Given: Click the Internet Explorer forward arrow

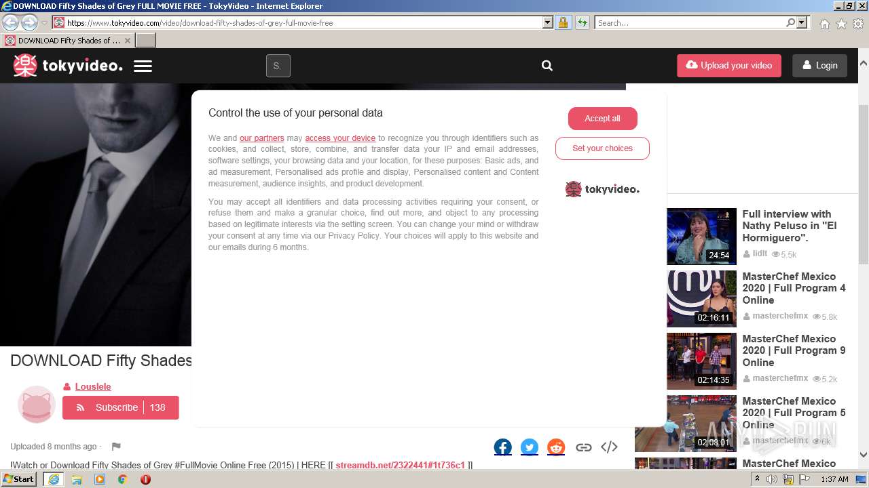Looking at the screenshot, I should point(29,23).
